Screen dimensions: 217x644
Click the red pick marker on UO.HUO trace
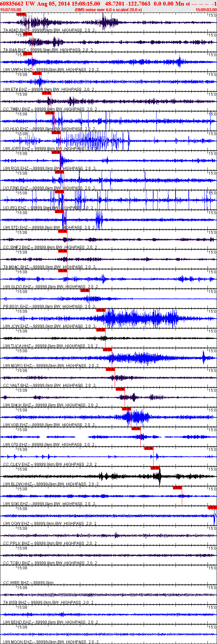(x=50, y=113)
